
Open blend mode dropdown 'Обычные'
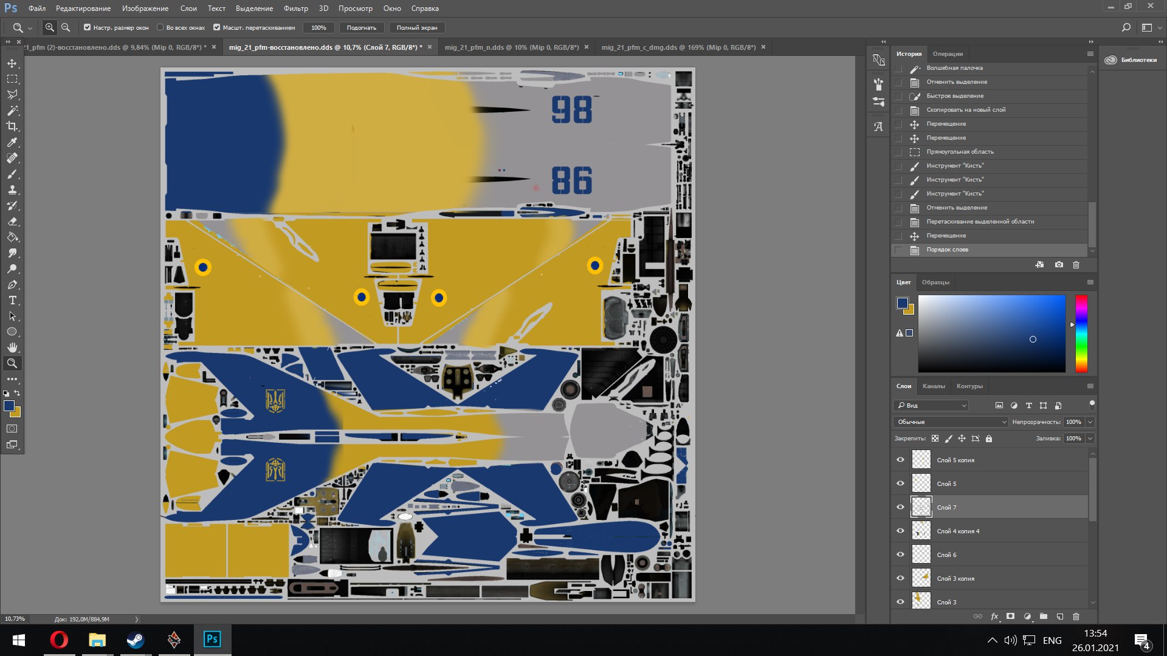(x=951, y=422)
